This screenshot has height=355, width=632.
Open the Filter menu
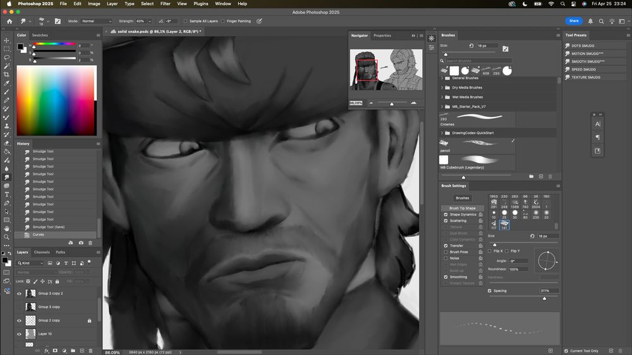tap(165, 4)
